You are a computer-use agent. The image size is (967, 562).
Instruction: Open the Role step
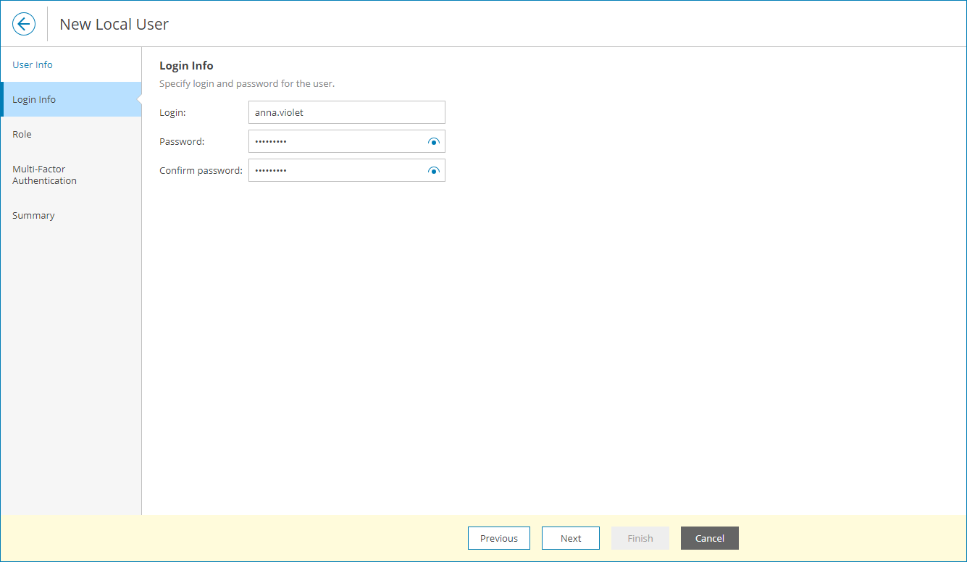click(22, 134)
